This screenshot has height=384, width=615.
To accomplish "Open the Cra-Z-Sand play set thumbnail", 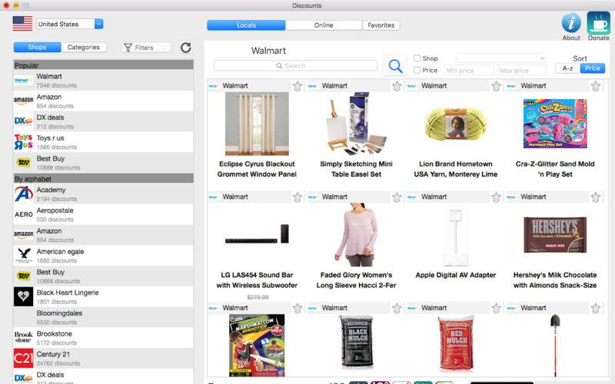I will 555,124.
